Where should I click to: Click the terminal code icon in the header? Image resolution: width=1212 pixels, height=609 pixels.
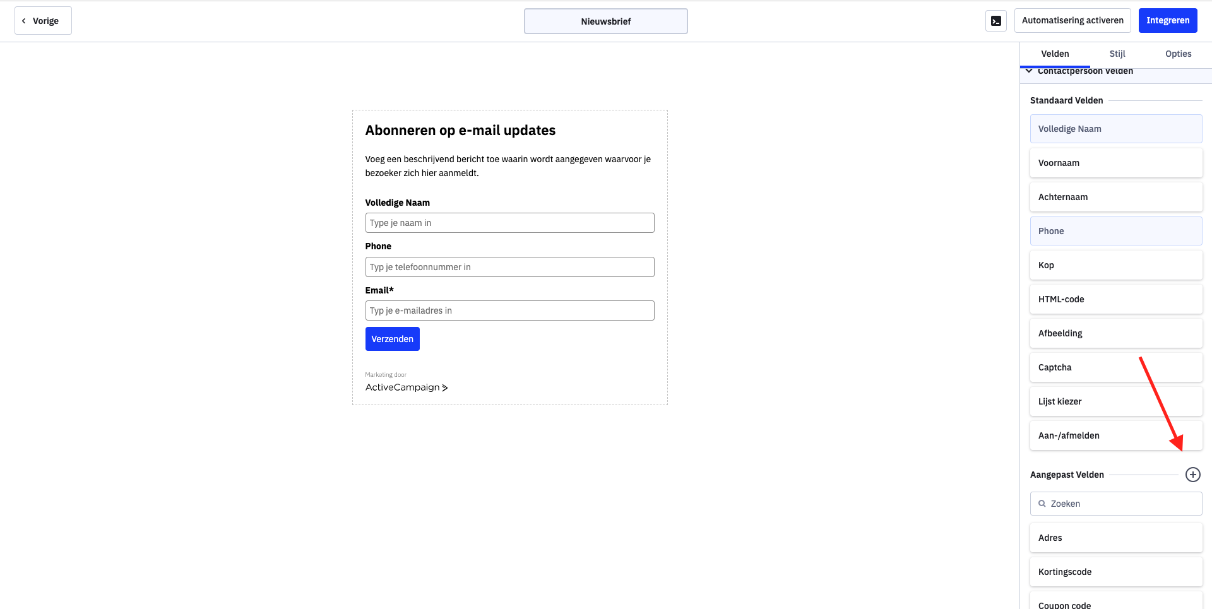(995, 21)
